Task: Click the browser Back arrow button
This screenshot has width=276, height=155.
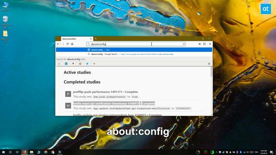Action: [58, 44]
